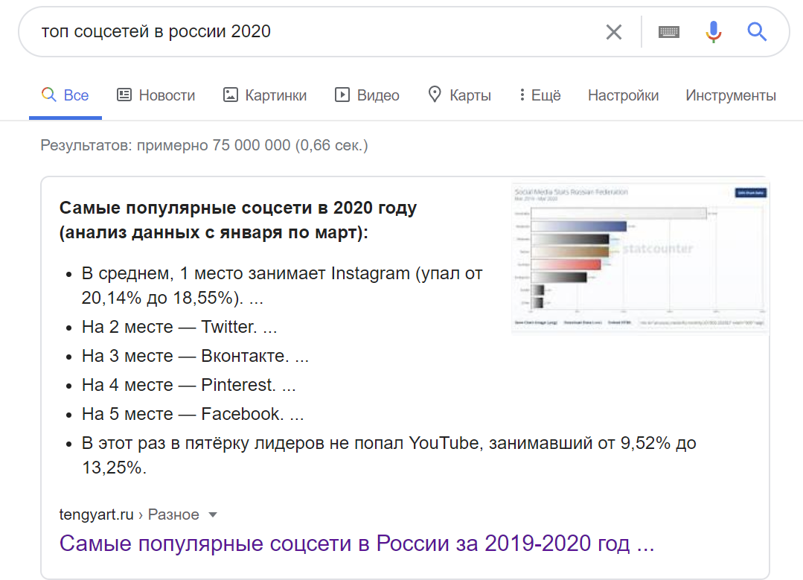803x580 pixels.
Task: Click the blue magnifier search button
Action: point(756,32)
